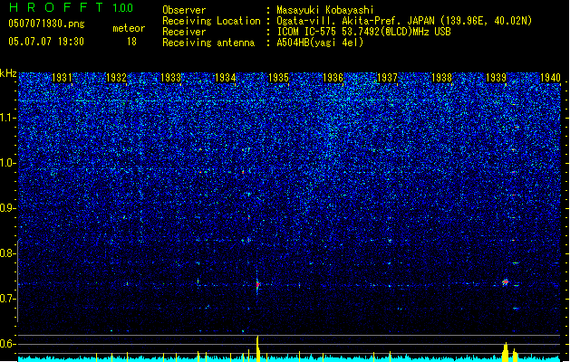Click the HROFFT 1.0.0 title text
Viewport: 570px width, 362px height.
(71, 7)
